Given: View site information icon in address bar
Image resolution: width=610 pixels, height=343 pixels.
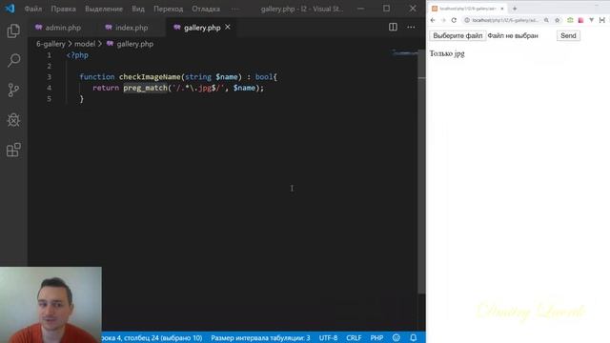Looking at the screenshot, I should pos(467,20).
